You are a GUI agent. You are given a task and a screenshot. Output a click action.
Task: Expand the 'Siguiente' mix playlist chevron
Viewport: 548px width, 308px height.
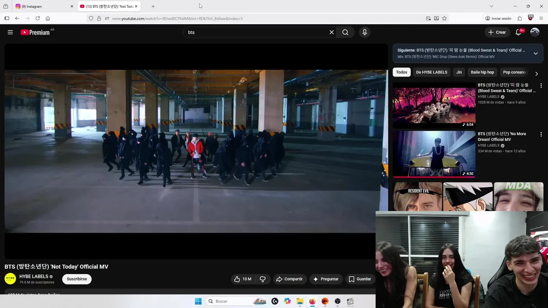pyautogui.click(x=536, y=53)
